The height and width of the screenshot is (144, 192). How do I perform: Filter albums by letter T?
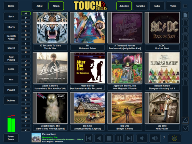click(26, 104)
